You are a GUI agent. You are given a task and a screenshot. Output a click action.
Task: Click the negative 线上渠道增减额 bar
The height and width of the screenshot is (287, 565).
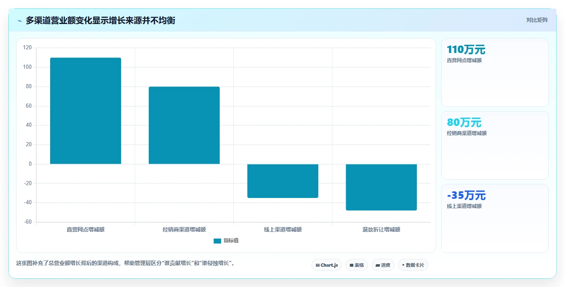click(283, 181)
